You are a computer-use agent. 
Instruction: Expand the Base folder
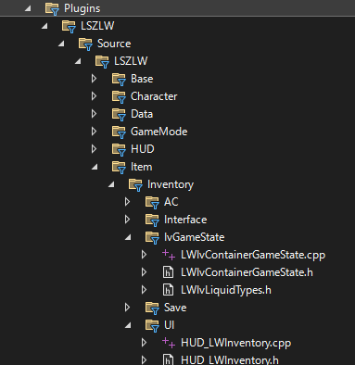pos(95,79)
